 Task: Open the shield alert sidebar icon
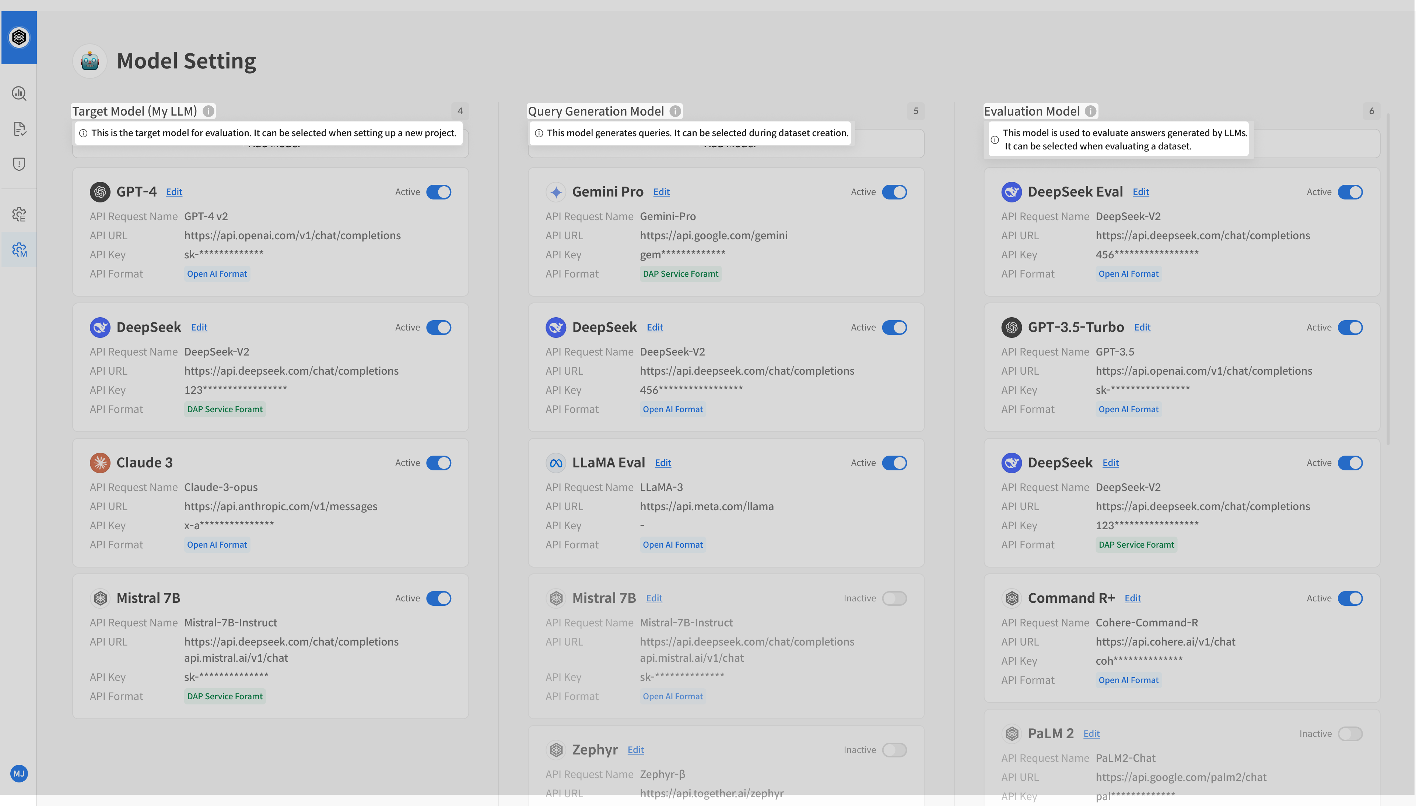[x=19, y=165]
